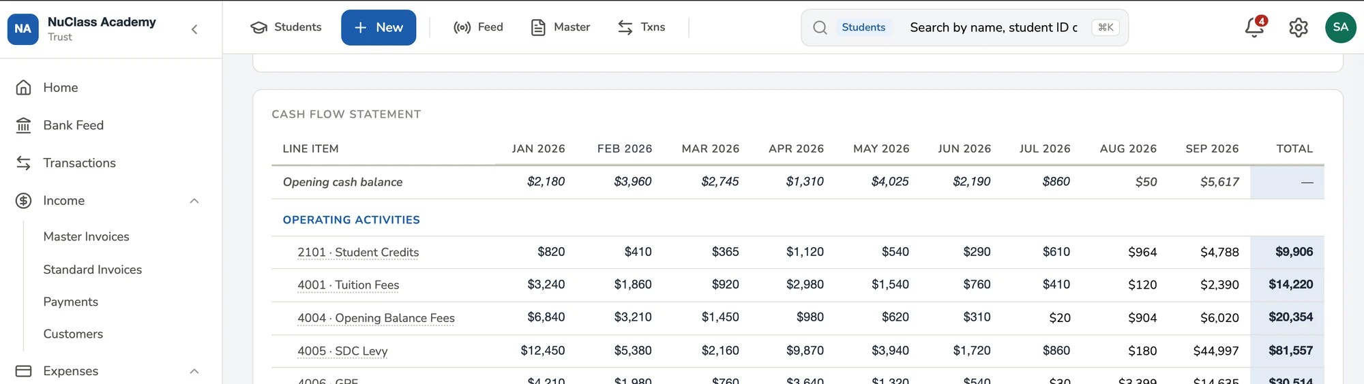Screen dimensions: 1364x384
Task: Click the broadcast Feed icon
Action: coord(462,27)
